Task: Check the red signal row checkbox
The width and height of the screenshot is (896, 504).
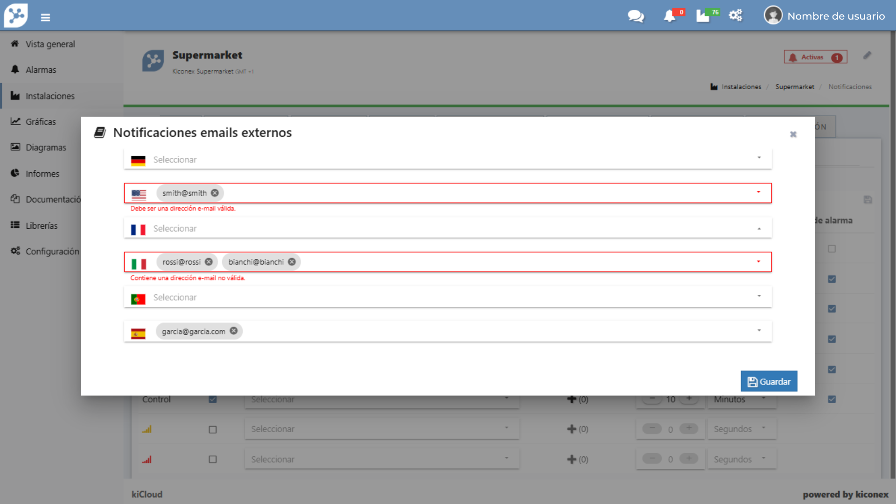Action: [213, 460]
